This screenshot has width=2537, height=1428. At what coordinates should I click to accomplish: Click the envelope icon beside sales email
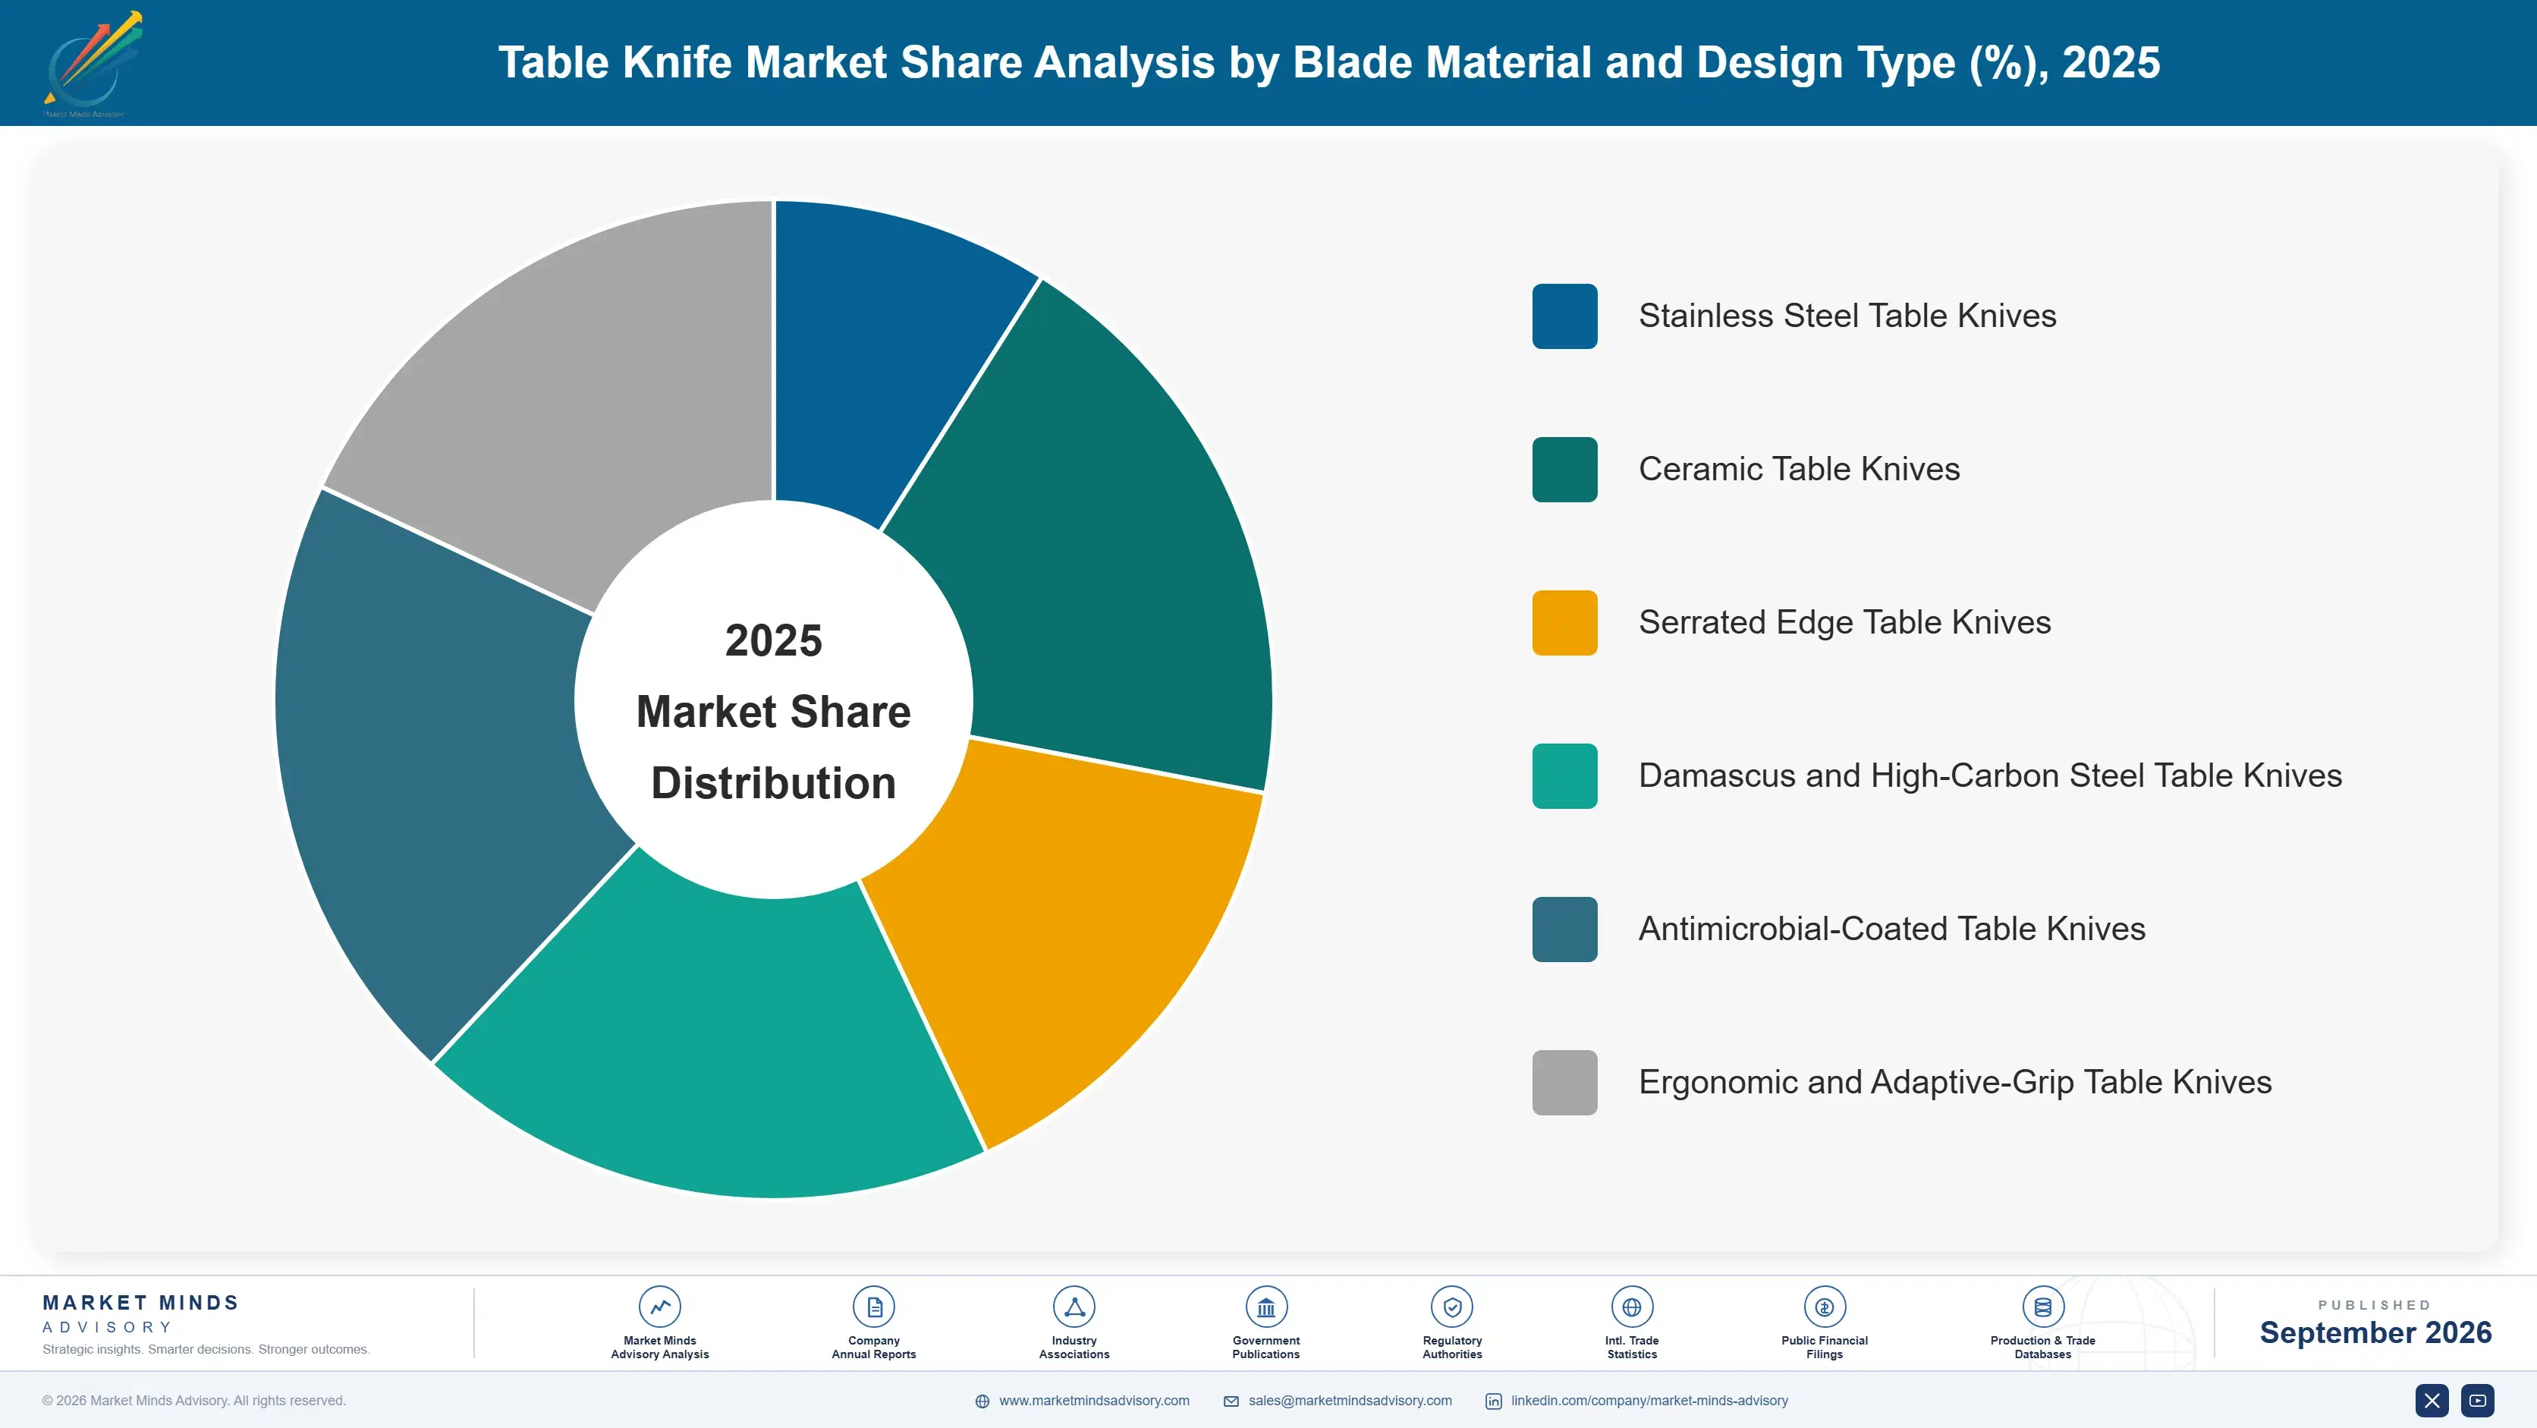pos(1231,1401)
